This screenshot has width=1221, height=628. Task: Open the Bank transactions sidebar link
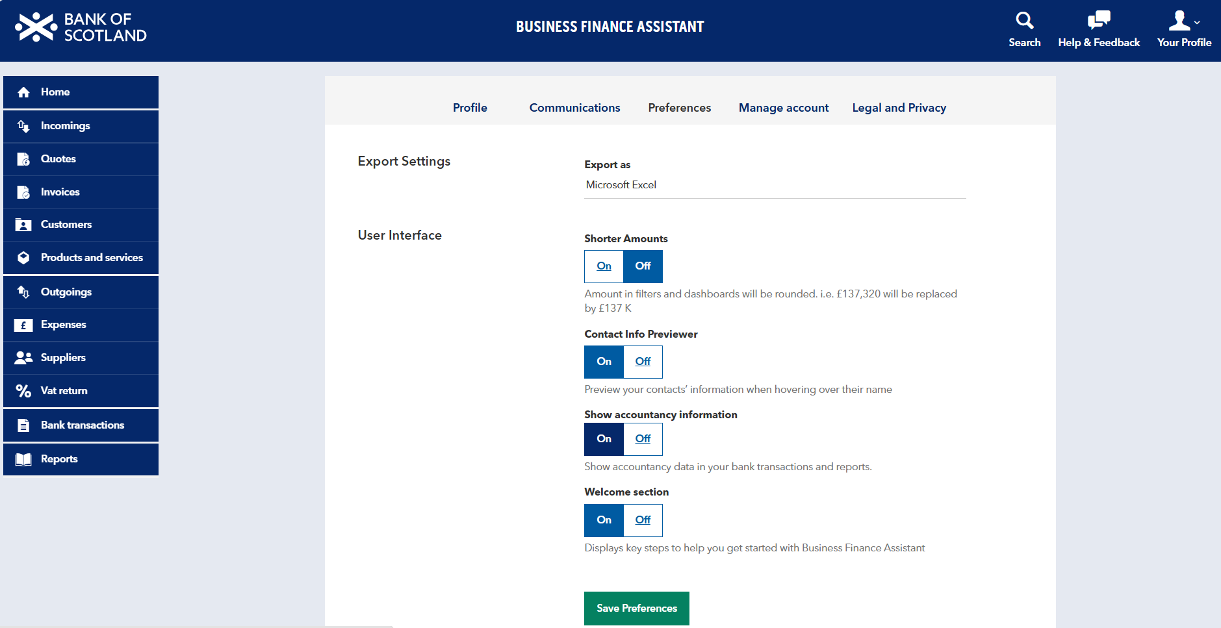point(81,425)
